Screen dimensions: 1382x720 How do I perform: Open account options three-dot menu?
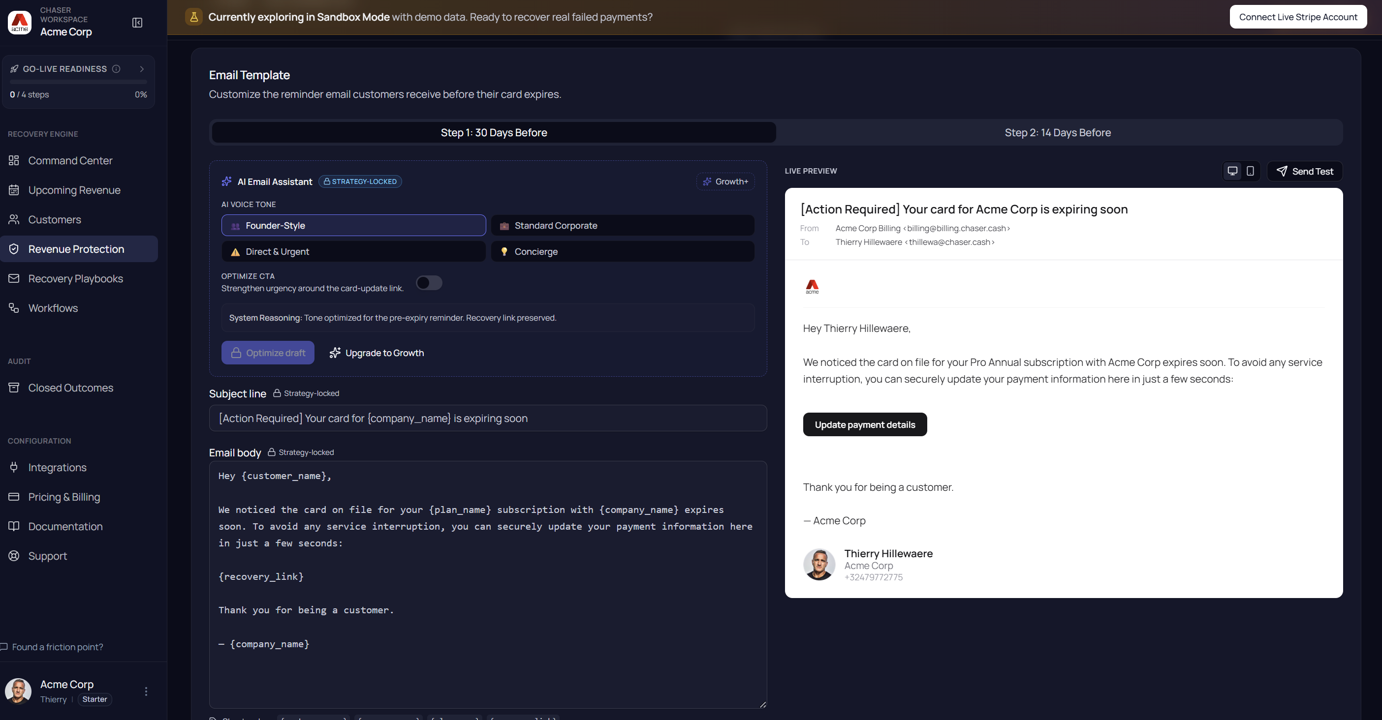[146, 691]
